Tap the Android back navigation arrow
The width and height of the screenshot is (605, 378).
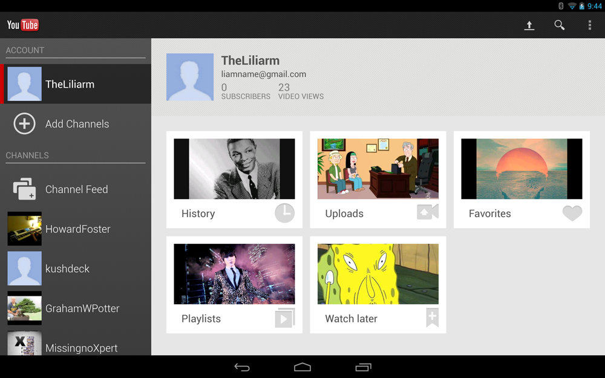pyautogui.click(x=242, y=367)
